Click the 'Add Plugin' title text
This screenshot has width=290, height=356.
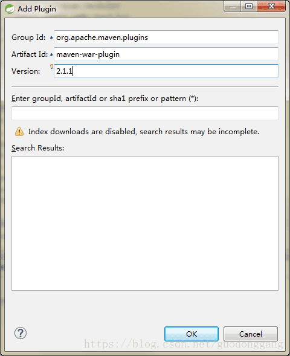click(37, 9)
